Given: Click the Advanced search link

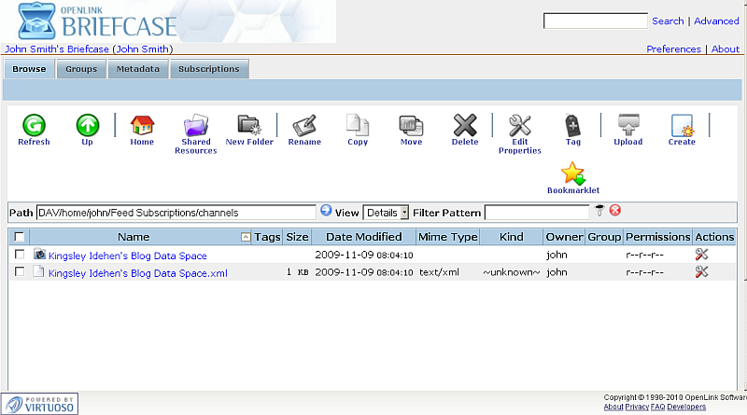Looking at the screenshot, I should click(x=716, y=21).
